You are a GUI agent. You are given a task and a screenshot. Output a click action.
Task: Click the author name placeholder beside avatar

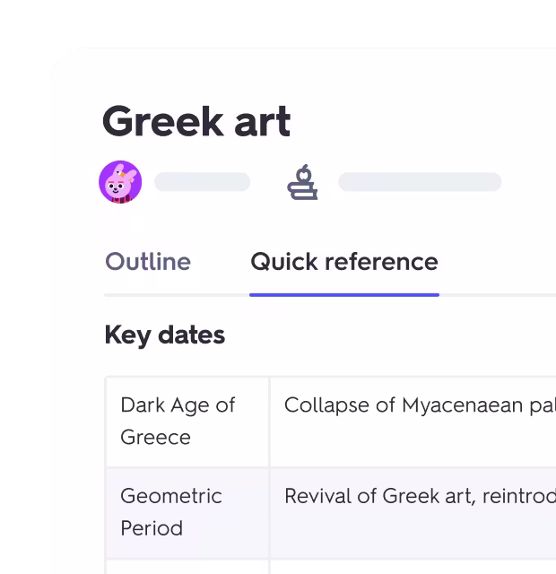point(202,183)
